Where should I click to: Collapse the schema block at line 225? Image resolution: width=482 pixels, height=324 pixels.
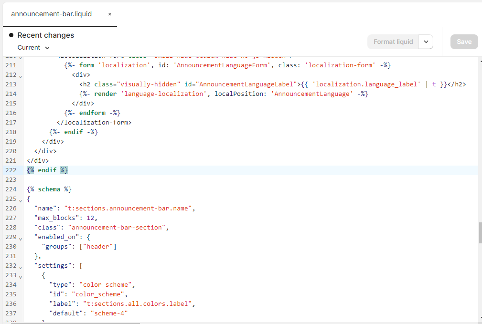tap(21, 199)
